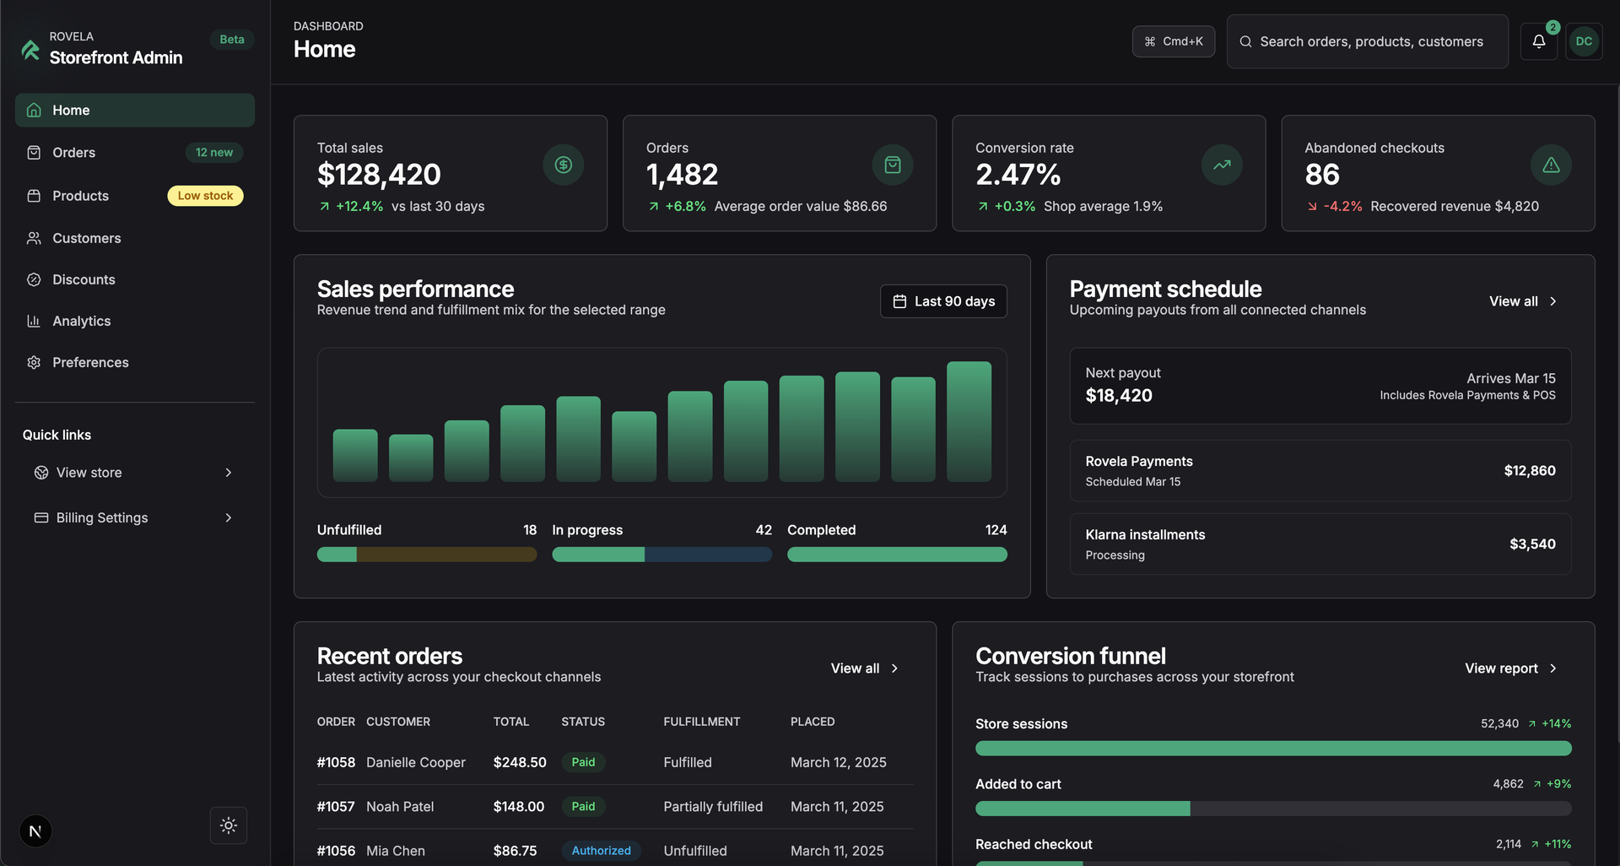Click the notifications bell icon
The image size is (1620, 866).
pyautogui.click(x=1539, y=41)
